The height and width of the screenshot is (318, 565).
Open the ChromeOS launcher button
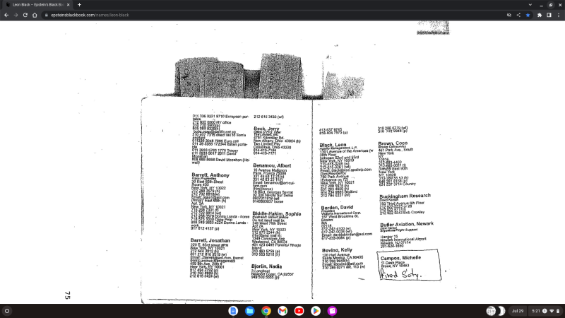click(7, 311)
